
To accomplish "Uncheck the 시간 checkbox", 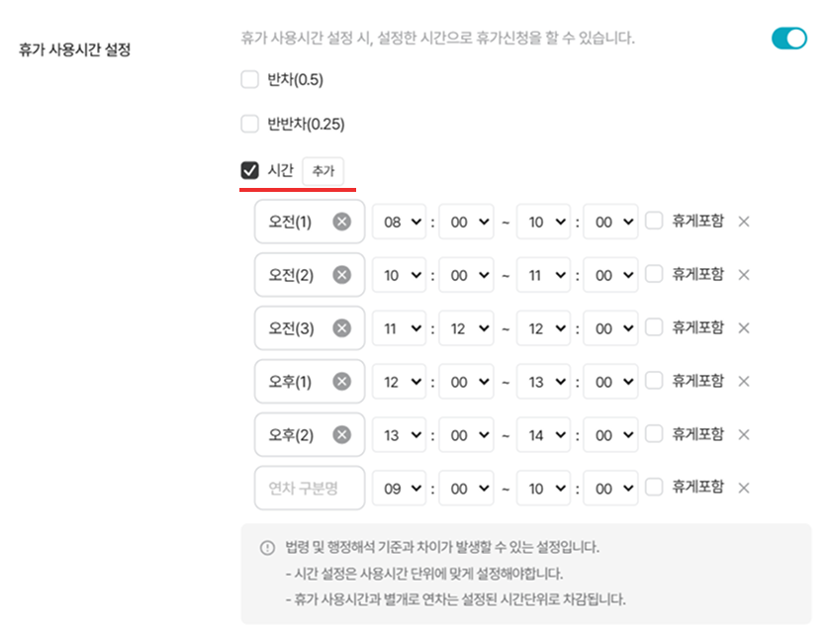I will [x=249, y=170].
